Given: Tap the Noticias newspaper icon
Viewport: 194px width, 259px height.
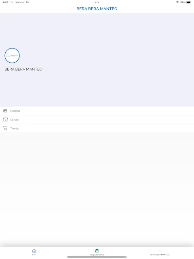Looking at the screenshot, I should pos(5,111).
